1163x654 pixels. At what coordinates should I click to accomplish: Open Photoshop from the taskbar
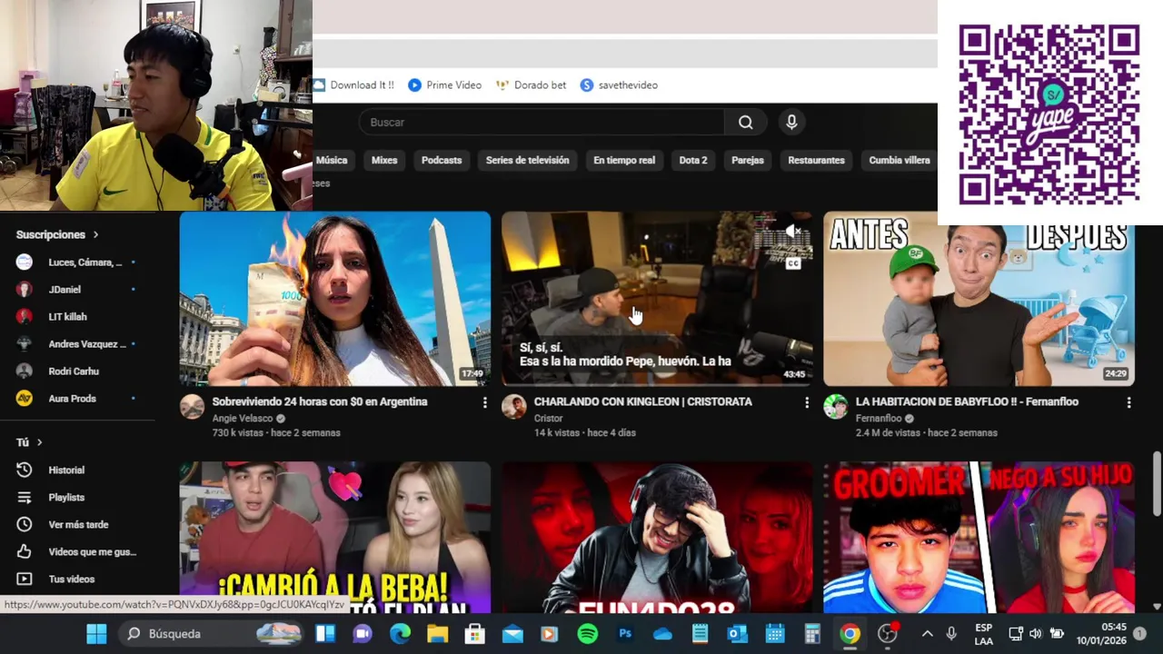pyautogui.click(x=625, y=633)
